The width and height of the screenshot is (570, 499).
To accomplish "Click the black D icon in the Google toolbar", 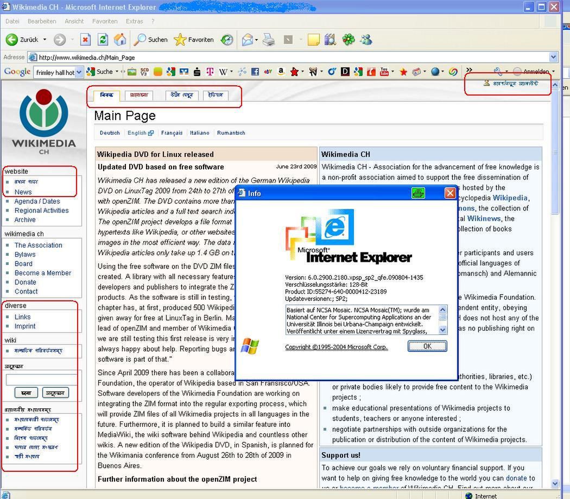I will (345, 72).
